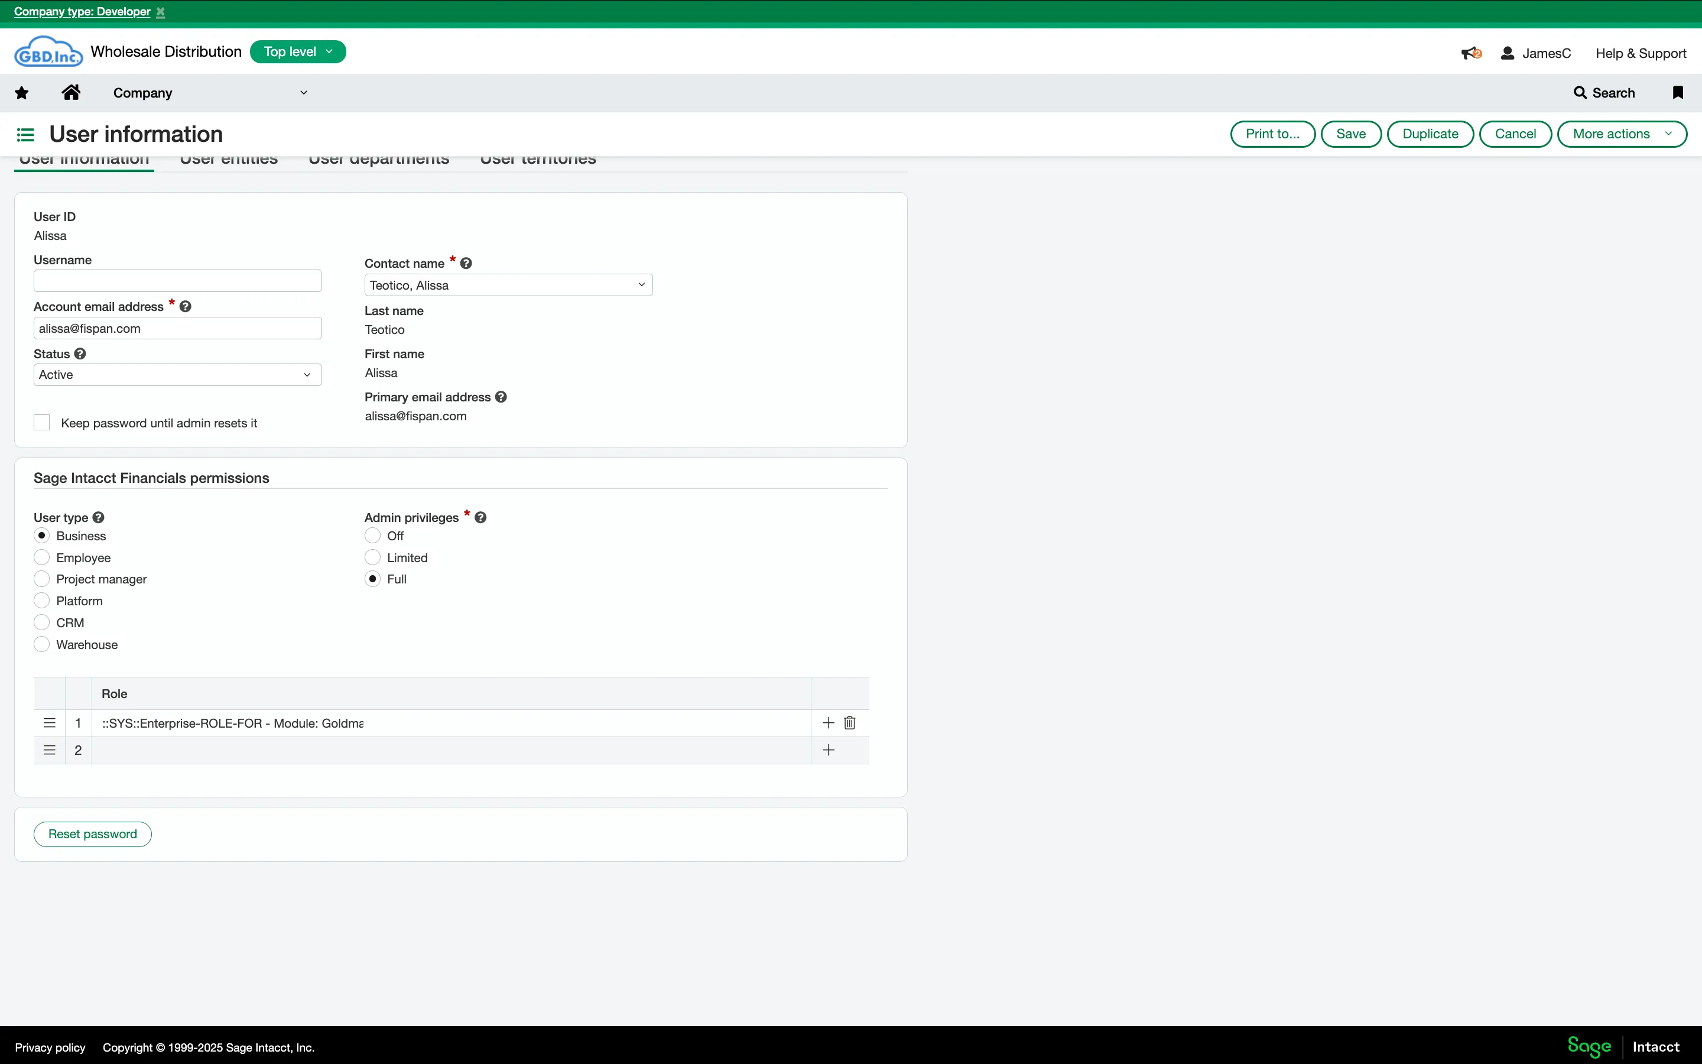
Task: Show help for User type
Action: click(99, 517)
